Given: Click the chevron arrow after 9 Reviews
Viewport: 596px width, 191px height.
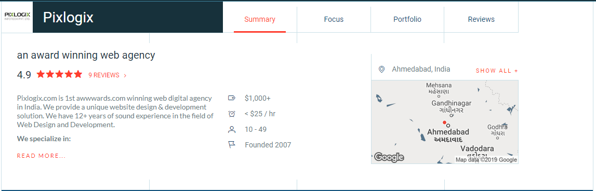Looking at the screenshot, I should [125, 76].
